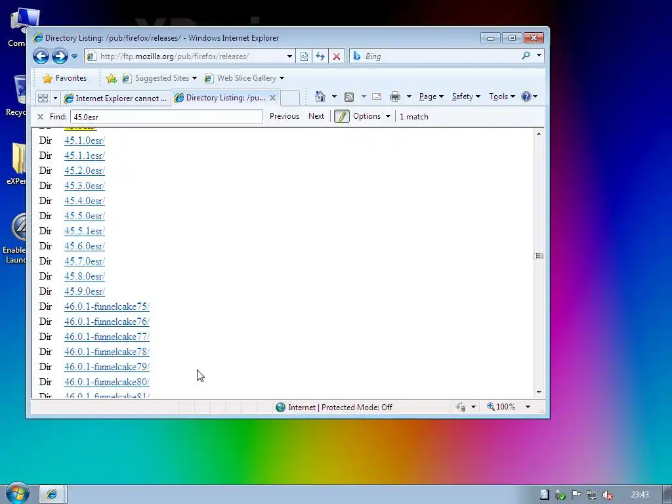The width and height of the screenshot is (672, 504).
Task: Open the 46.0.1-funnelcake80/ link
Action: pyautogui.click(x=107, y=382)
